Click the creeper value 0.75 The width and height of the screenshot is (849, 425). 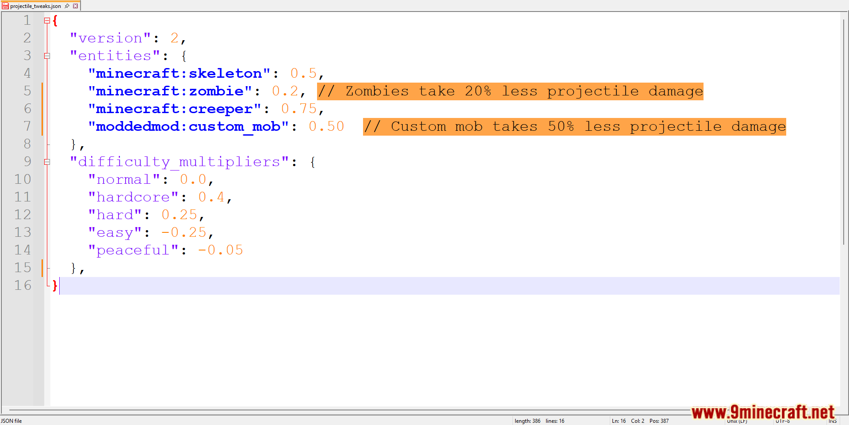[299, 109]
